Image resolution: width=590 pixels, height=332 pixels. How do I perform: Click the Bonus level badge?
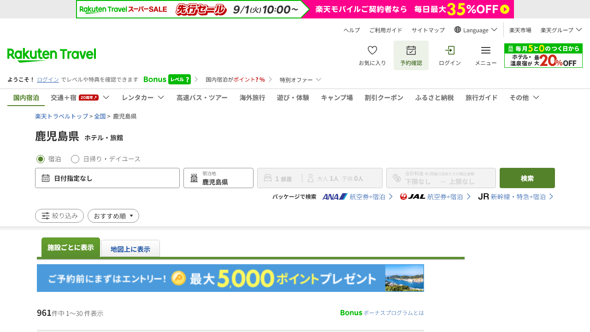(179, 79)
